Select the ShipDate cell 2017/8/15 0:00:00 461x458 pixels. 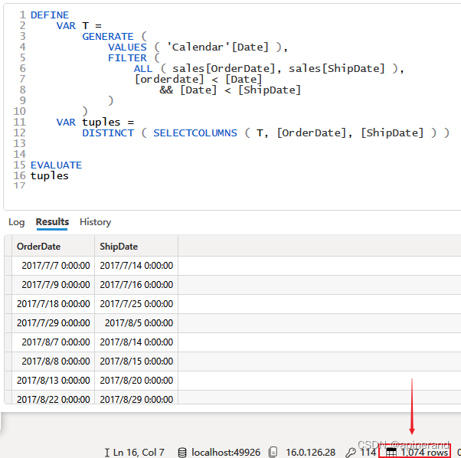click(x=136, y=361)
